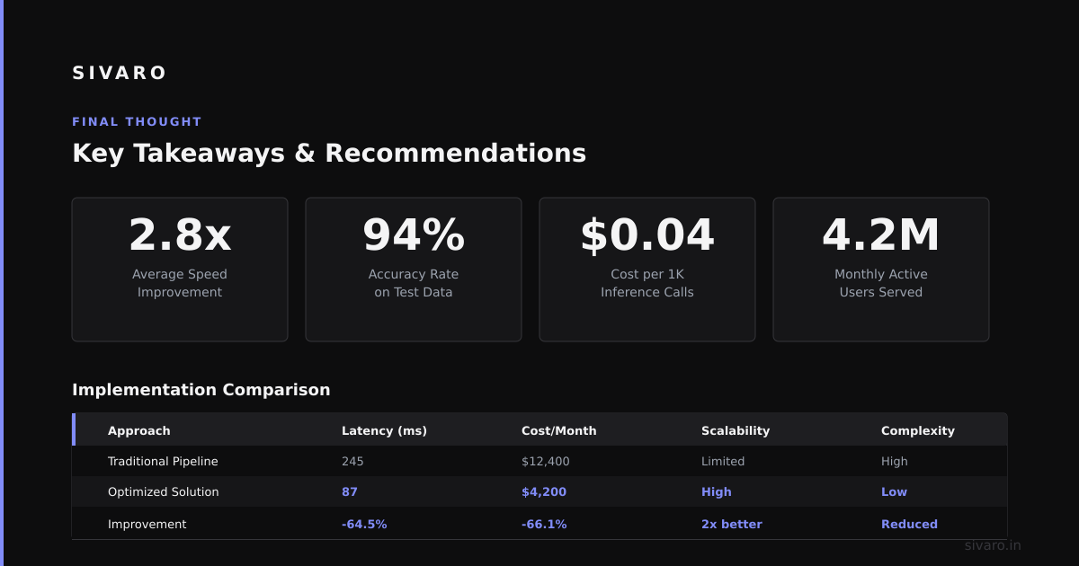
Task: Click the $0.04 Cost per 1K card
Action: point(647,270)
